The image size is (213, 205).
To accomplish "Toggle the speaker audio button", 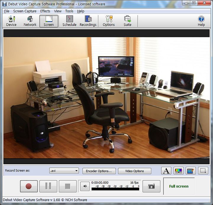I will point(85,186).
